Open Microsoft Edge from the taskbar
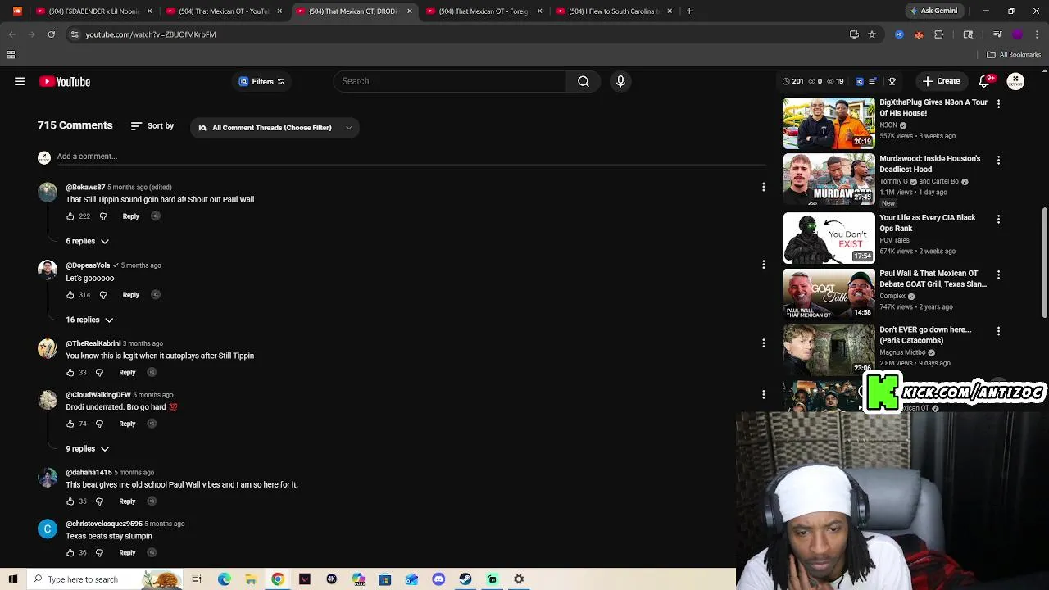 click(x=224, y=579)
